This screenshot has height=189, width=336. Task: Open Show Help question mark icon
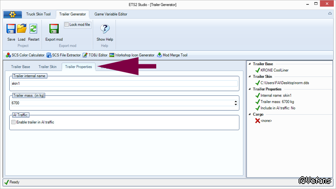point(105,29)
